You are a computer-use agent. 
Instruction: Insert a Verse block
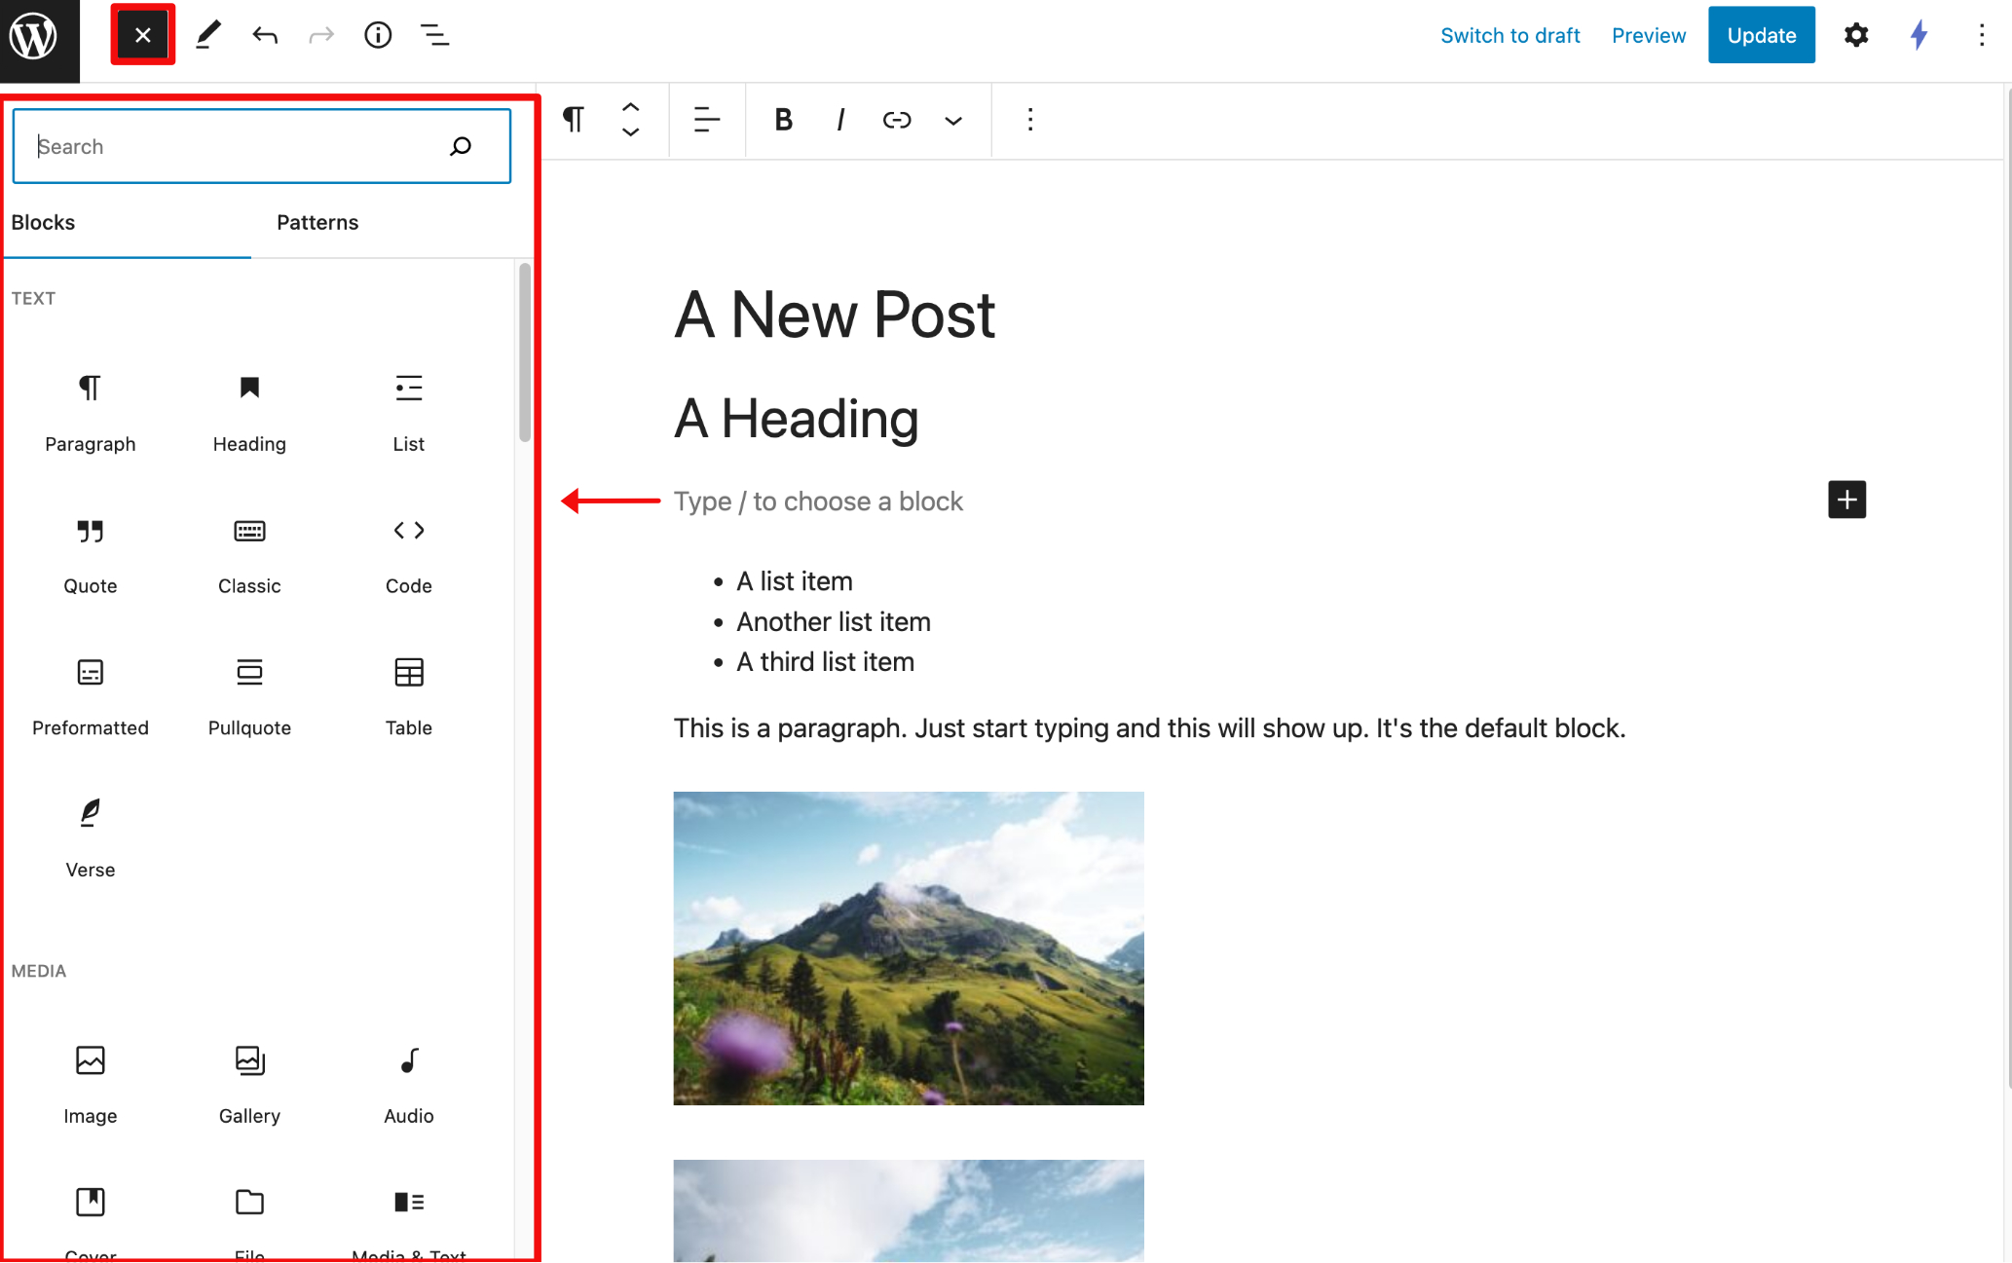[x=91, y=839]
